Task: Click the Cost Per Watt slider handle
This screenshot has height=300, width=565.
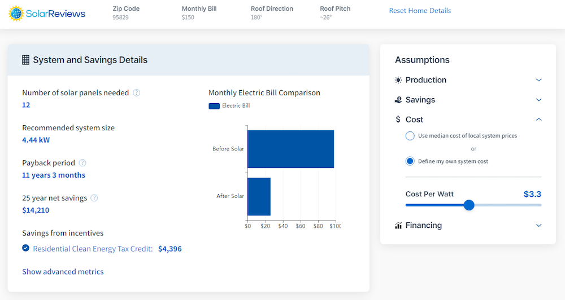Action: click(x=469, y=205)
